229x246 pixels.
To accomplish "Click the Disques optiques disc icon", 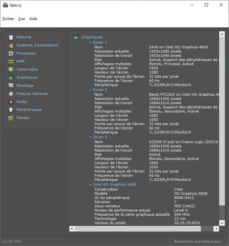I will point(11,94).
